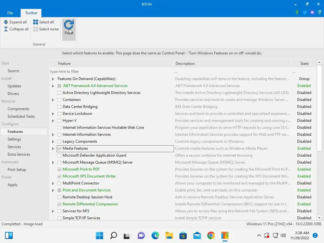Enable the Containers checkbox
324x243 pixels.
59,100
